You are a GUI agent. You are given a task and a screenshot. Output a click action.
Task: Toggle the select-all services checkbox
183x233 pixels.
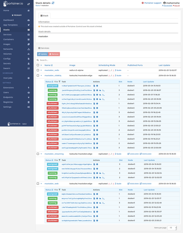pos(38,65)
